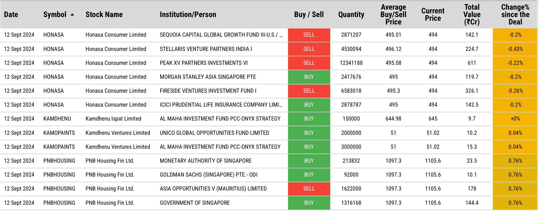
Task: Click GOVERNMENT OF SINGAPORE institution cell
Action: 195,203
